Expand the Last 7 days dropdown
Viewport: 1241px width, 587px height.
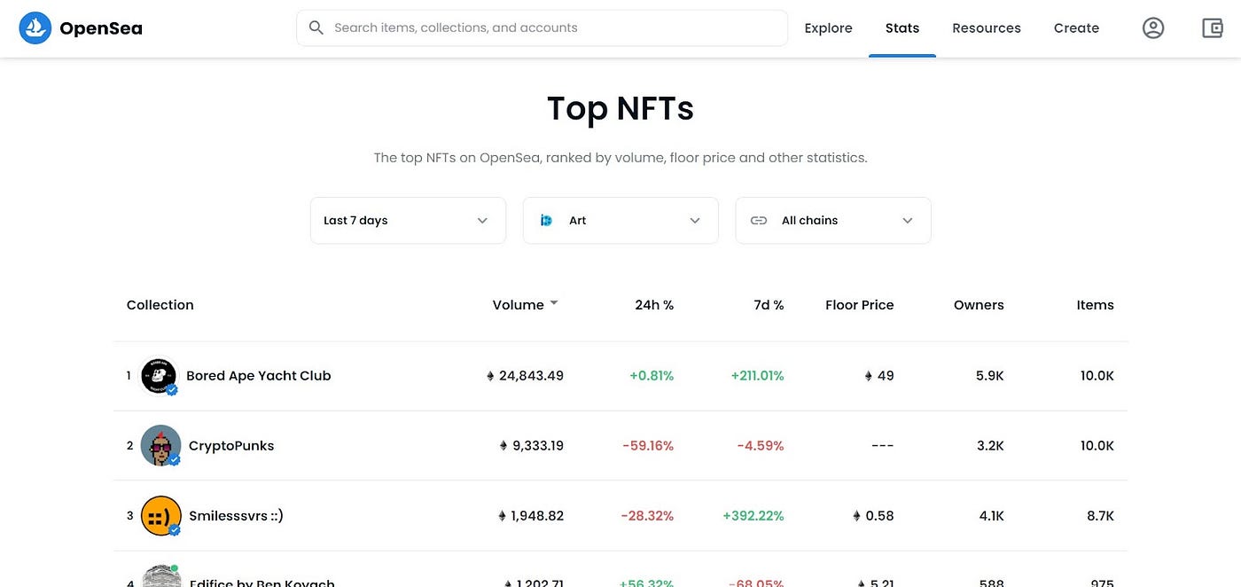coord(408,221)
